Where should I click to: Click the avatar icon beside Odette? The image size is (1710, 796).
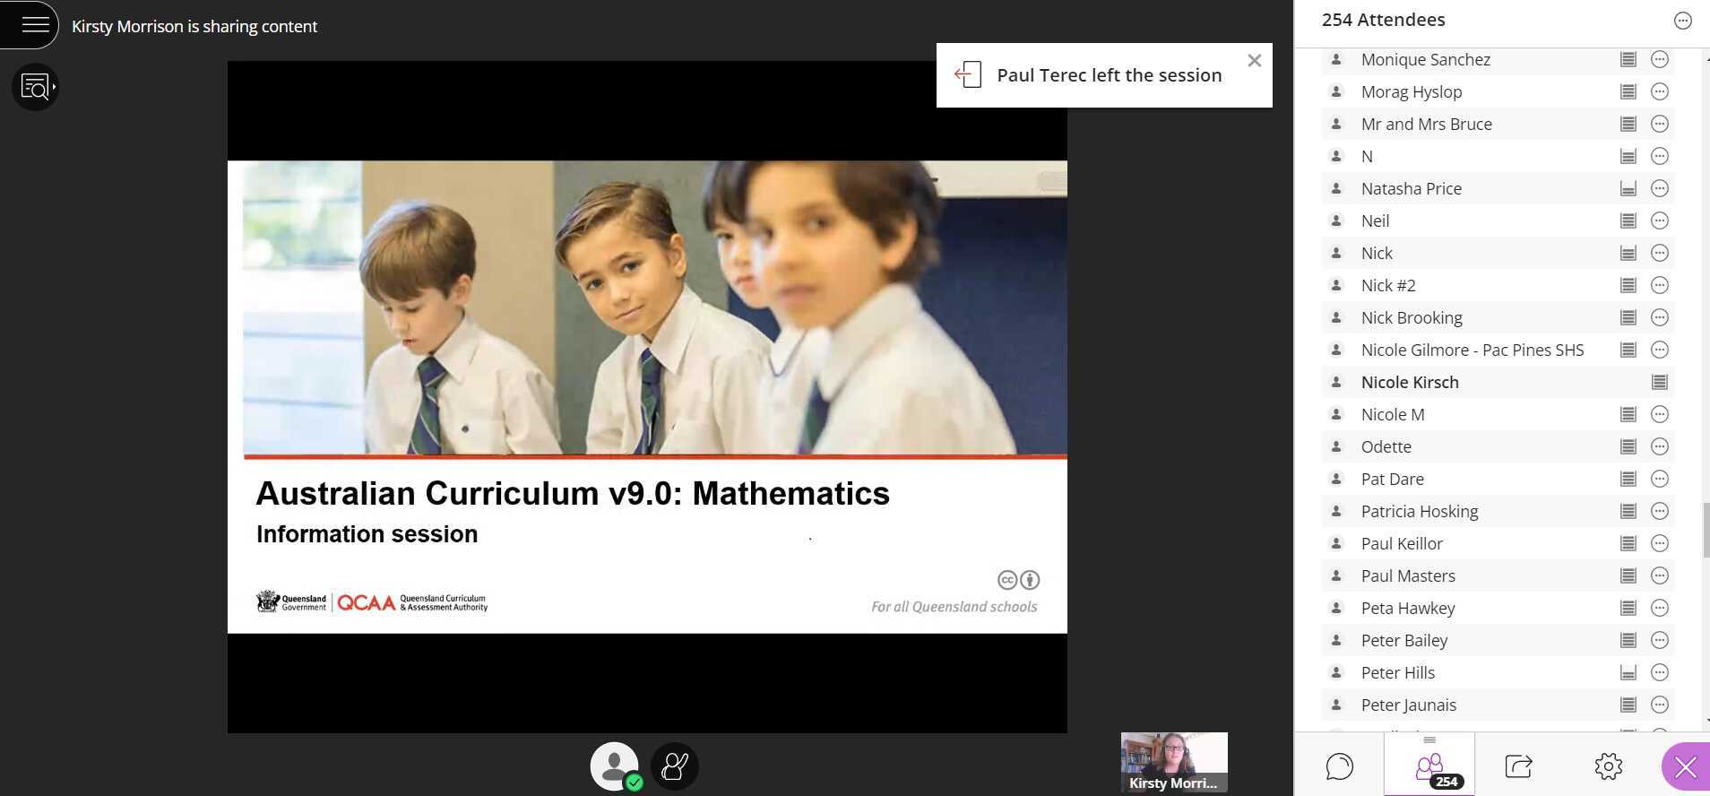tap(1336, 446)
